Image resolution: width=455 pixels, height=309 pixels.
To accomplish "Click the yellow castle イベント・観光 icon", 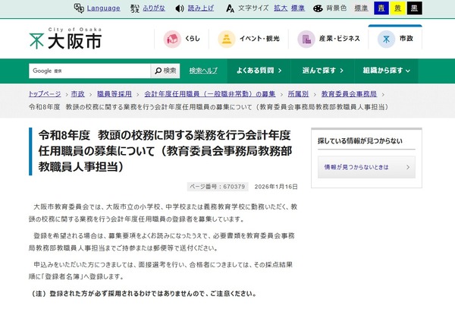I will coord(227,39).
